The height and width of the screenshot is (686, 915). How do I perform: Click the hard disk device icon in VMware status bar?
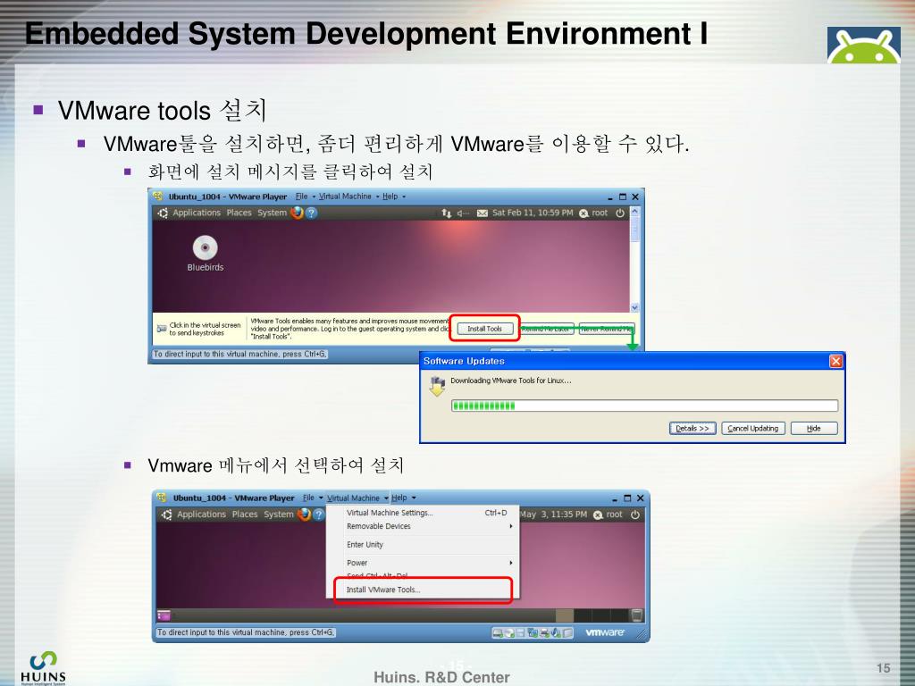click(497, 633)
